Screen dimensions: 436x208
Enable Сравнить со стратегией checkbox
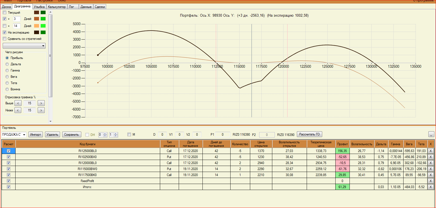[x=4, y=39]
